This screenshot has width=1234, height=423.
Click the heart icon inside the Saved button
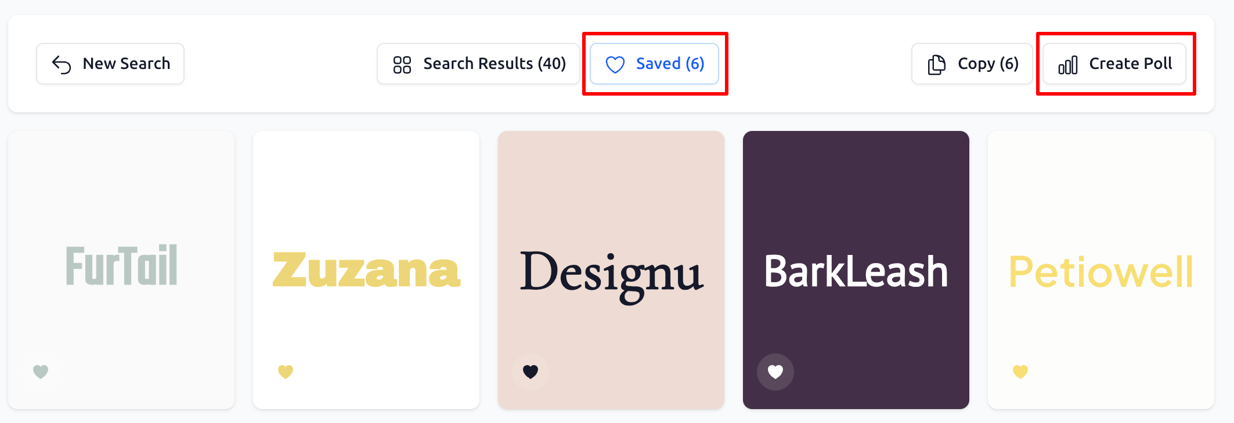pos(615,64)
